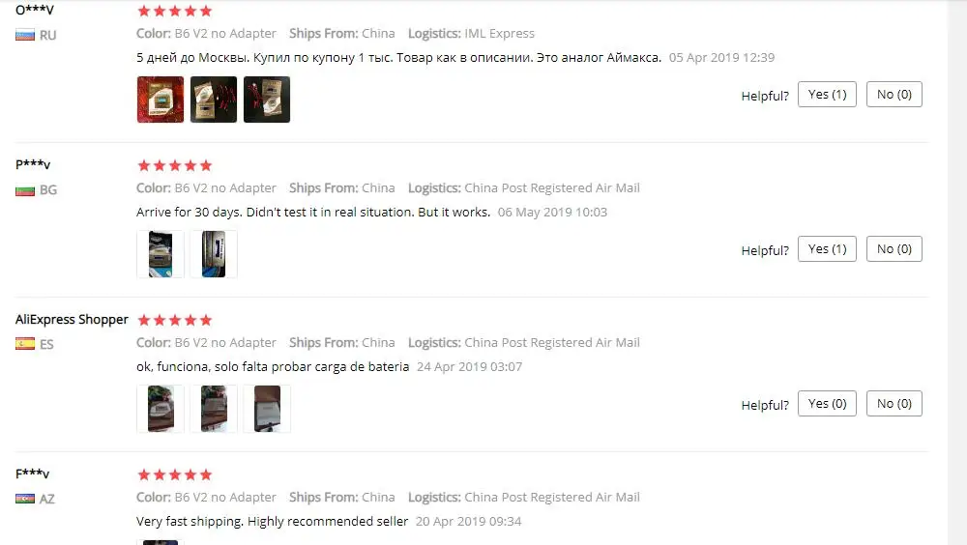View second photo in P***v's review
The image size is (967, 545).
214,254
